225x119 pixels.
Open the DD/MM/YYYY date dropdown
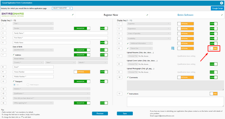point(33,50)
